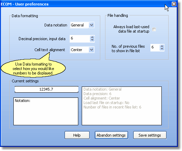The image size is (182, 151).
Task: Click the Save settings button
Action: click(150, 135)
